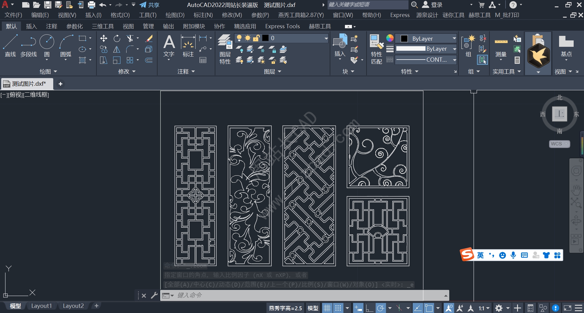
Task: Switch to the Layout1 tab
Action: (x=42, y=306)
